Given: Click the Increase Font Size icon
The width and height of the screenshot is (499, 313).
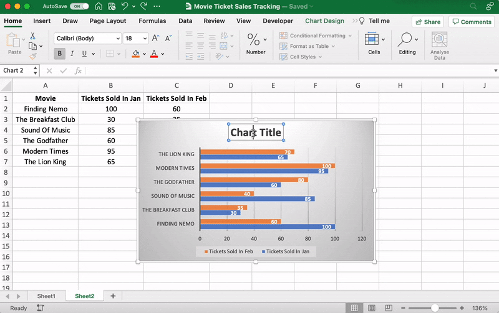Looking at the screenshot, I should (x=155, y=39).
